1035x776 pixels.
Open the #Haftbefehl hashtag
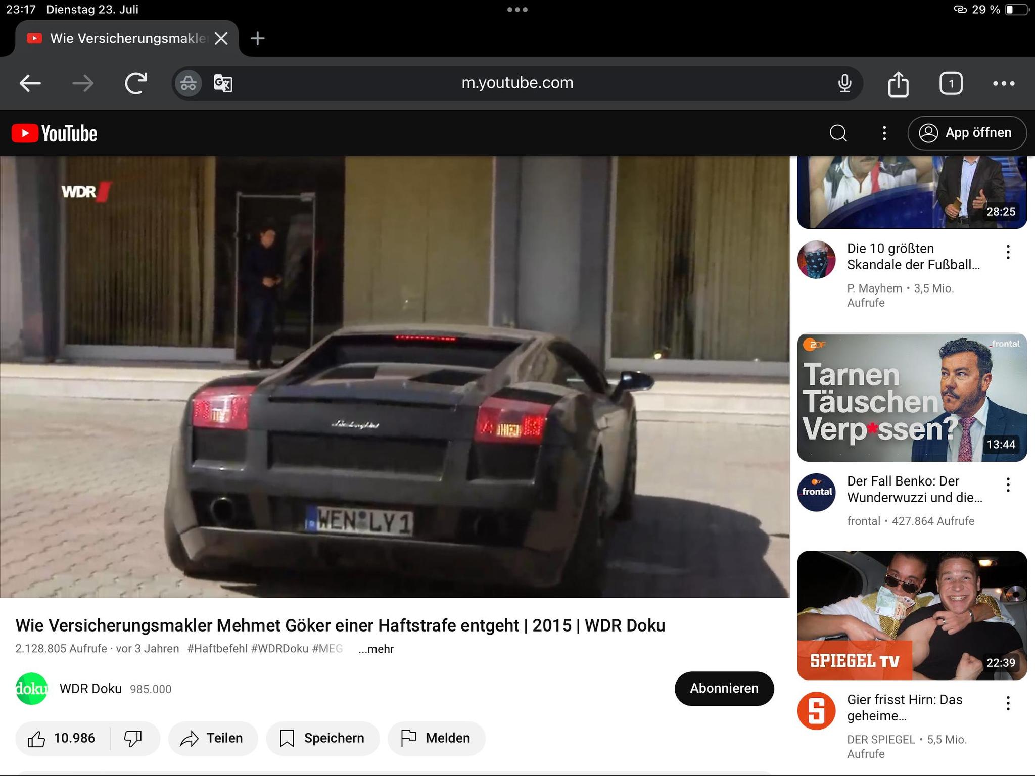pyautogui.click(x=217, y=649)
